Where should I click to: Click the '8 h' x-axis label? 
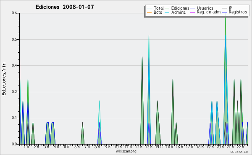[97, 147]
